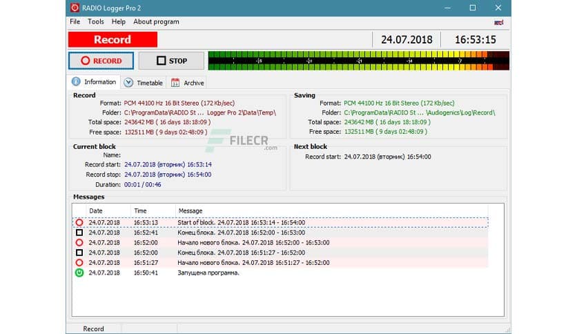Click the Saving free space value 132511 MB
This screenshot has height=334, width=577.
386,131
